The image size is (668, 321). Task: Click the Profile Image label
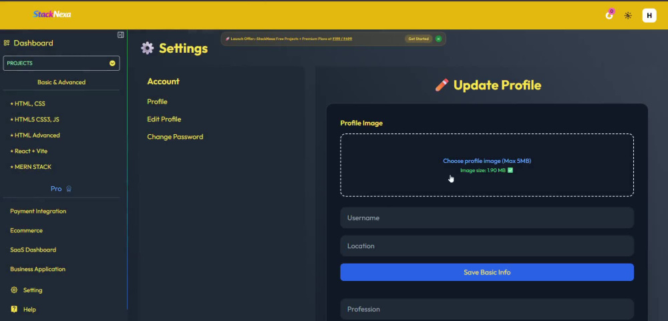coord(361,123)
